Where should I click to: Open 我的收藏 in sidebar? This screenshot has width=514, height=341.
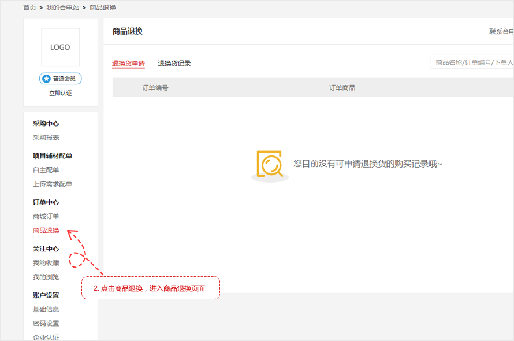point(46,263)
